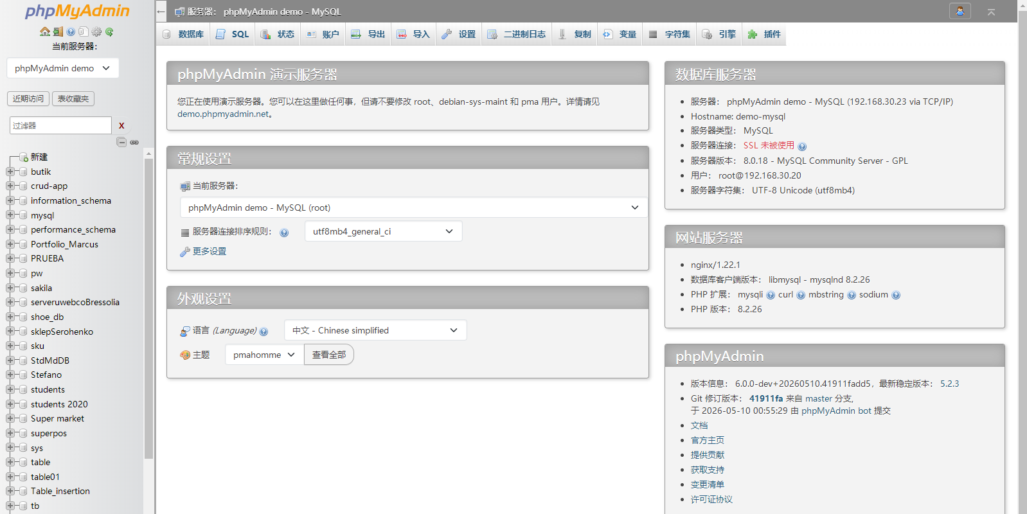Click help icon after mysqli extension
1027x514 pixels.
pos(771,296)
